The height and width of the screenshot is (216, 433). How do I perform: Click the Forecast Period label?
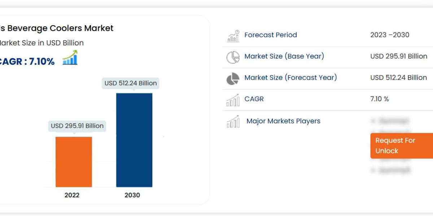click(x=271, y=35)
